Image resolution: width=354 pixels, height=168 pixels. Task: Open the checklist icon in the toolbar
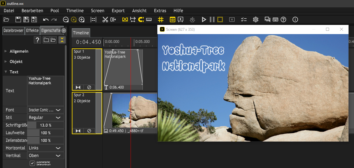[x=244, y=20]
